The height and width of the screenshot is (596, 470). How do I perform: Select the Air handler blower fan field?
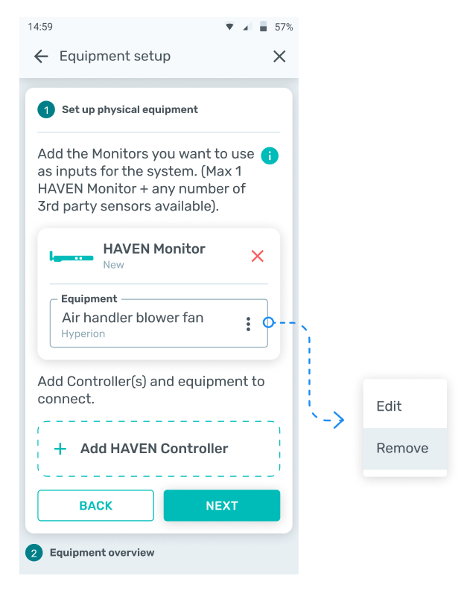click(x=159, y=323)
